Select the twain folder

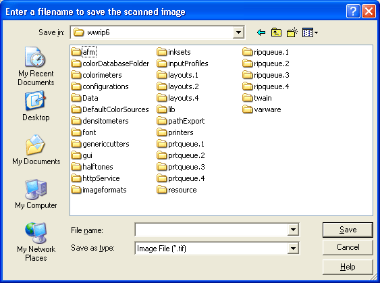[257, 98]
